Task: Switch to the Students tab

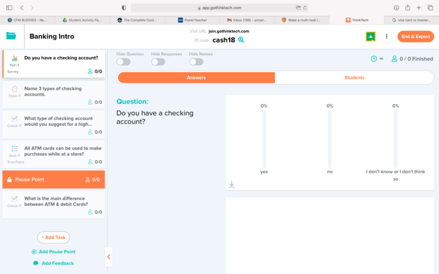Action: coord(354,78)
